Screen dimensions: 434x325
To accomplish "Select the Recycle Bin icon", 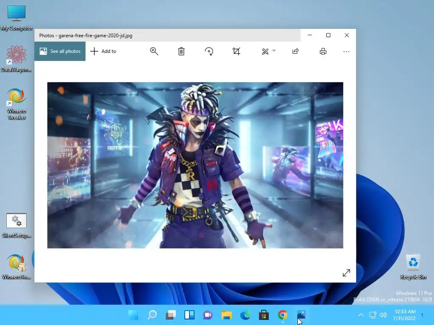I will (413, 267).
